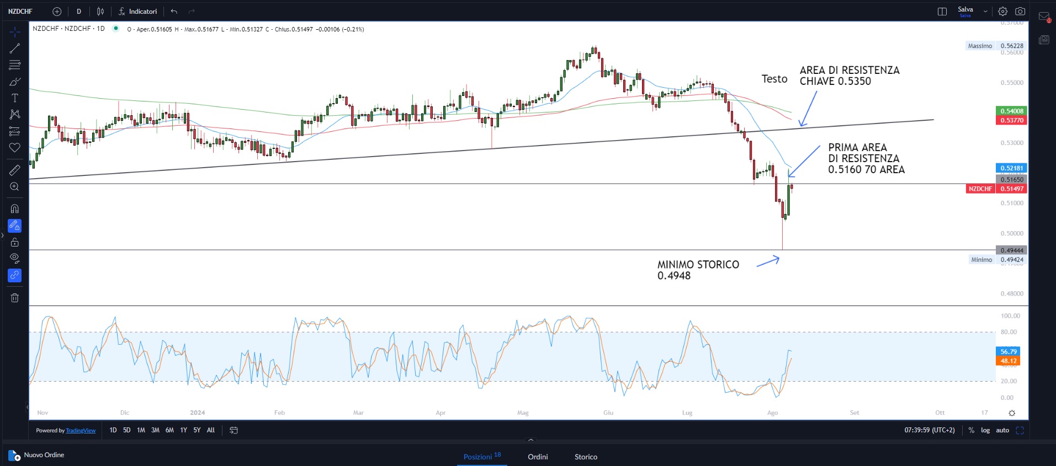1056x466 pixels.
Task: Click the Nuovo Ordine button
Action: pyautogui.click(x=37, y=455)
